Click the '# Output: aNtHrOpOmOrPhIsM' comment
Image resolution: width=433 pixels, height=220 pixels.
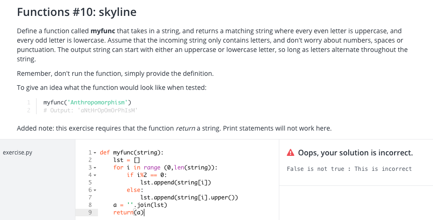pyautogui.click(x=90, y=110)
